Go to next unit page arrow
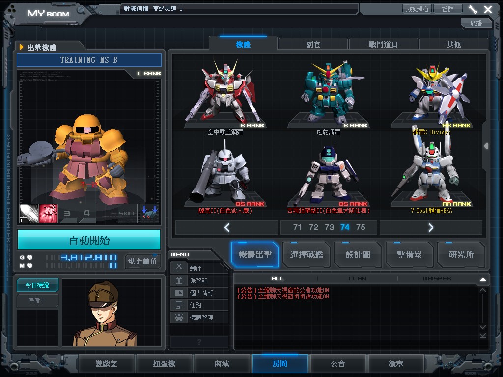Image resolution: width=503 pixels, height=377 pixels. coord(431,227)
